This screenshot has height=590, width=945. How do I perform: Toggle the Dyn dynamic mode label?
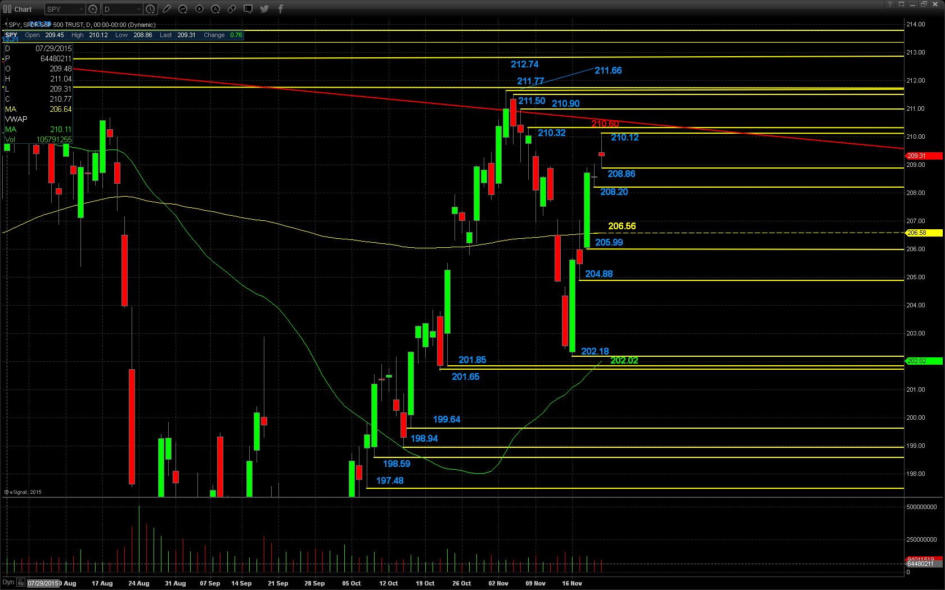pos(8,583)
